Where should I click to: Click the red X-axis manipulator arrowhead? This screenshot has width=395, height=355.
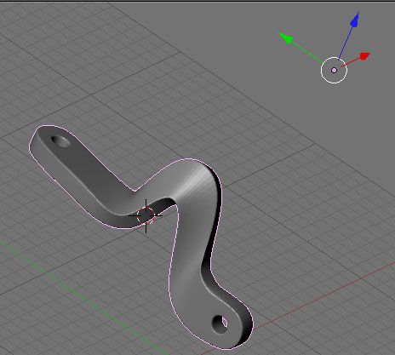click(365, 56)
